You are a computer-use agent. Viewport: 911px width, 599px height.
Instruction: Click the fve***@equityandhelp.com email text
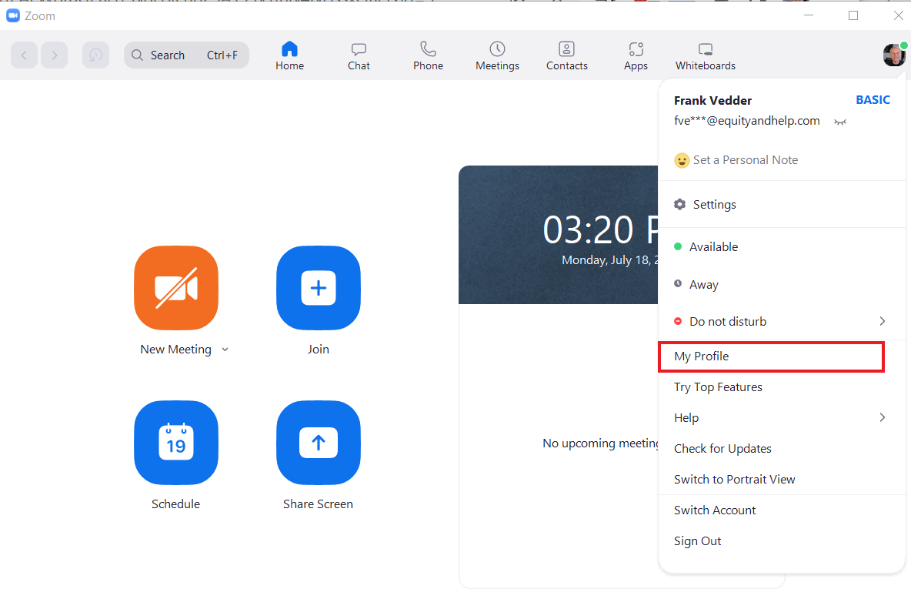click(747, 121)
